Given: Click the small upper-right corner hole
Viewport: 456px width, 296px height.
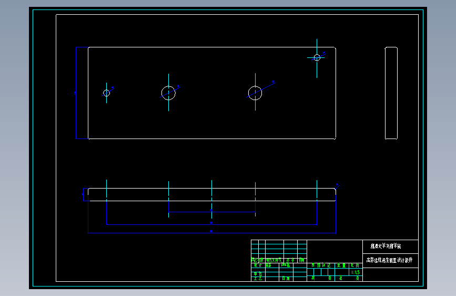Looking at the screenshot, I should 317,58.
